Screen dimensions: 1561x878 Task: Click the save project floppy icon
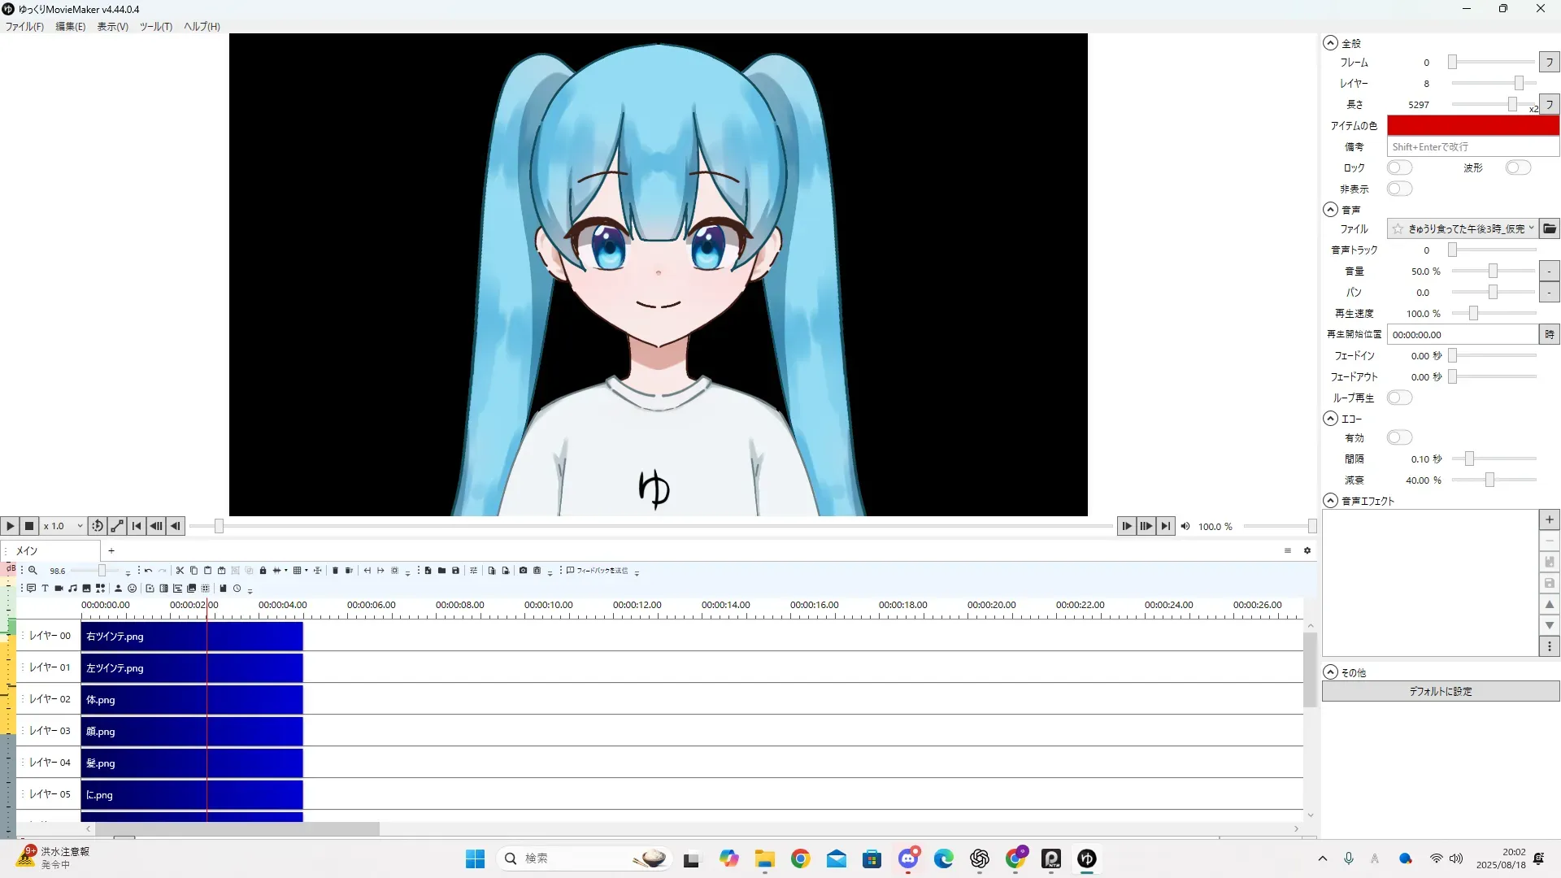click(455, 571)
